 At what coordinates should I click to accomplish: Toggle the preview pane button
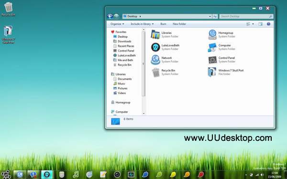[261, 24]
